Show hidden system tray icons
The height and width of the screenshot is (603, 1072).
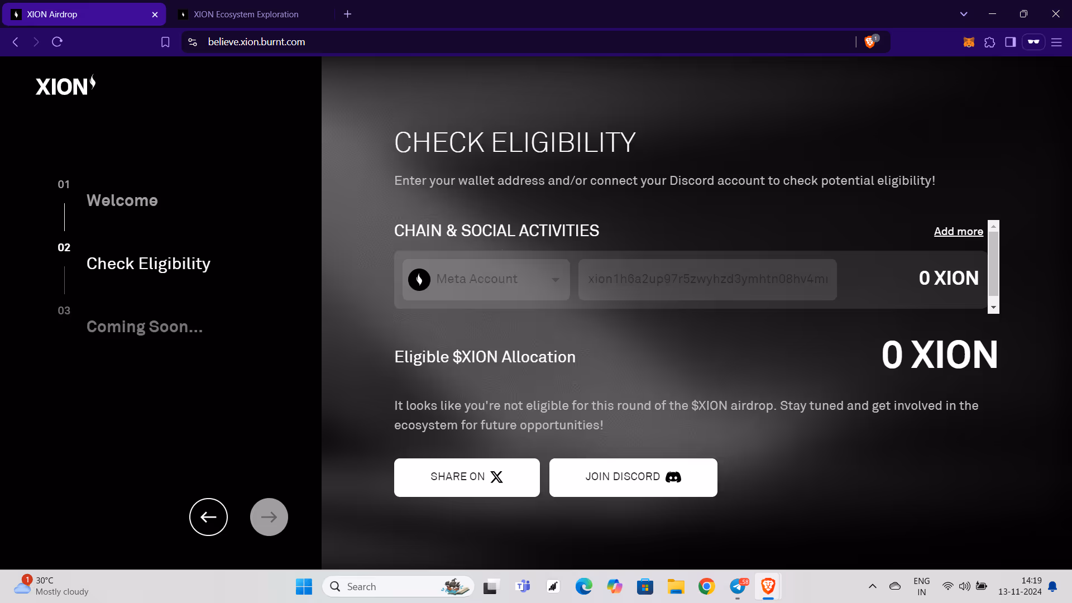click(872, 586)
